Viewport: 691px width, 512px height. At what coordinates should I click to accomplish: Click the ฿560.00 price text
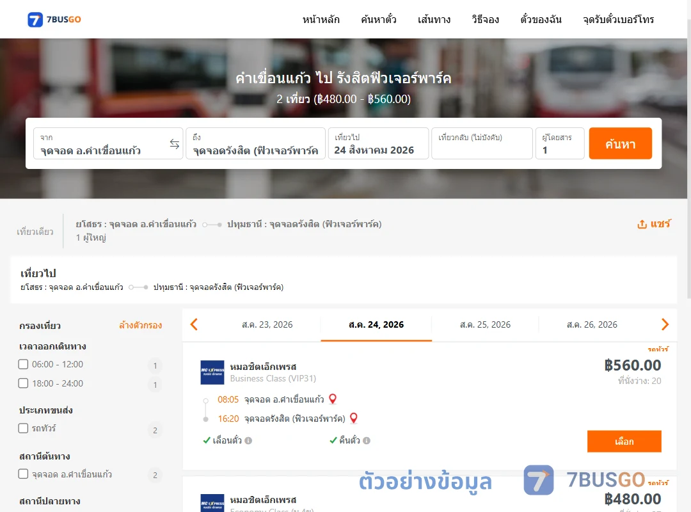pyautogui.click(x=632, y=365)
